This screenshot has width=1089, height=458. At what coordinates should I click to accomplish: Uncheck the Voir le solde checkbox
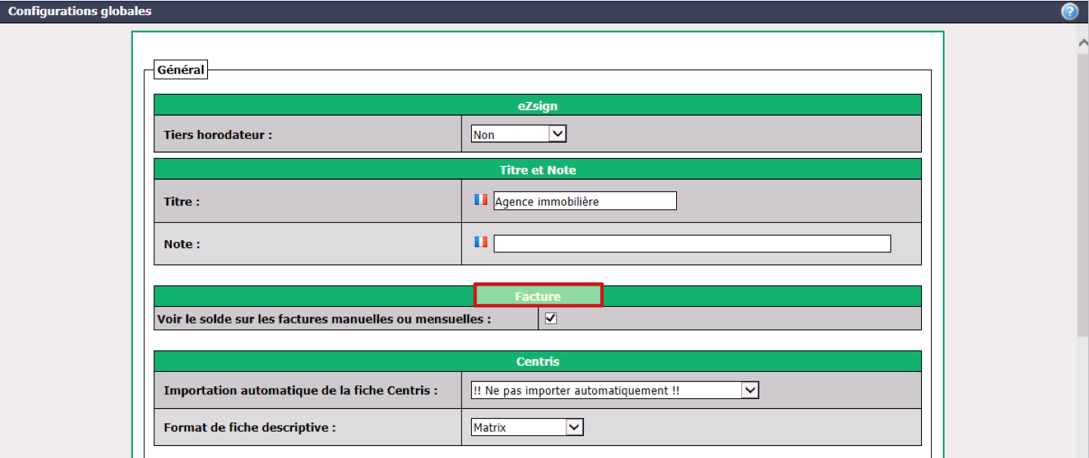(551, 318)
